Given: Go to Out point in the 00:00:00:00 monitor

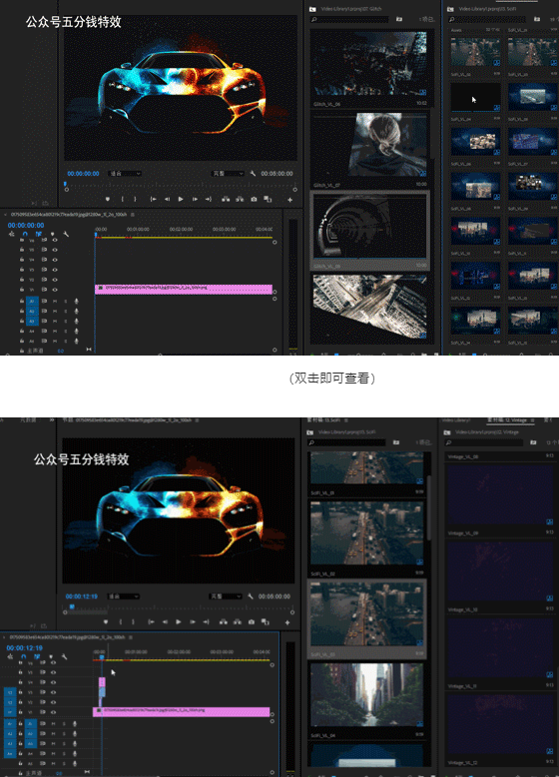Looking at the screenshot, I should [x=209, y=199].
